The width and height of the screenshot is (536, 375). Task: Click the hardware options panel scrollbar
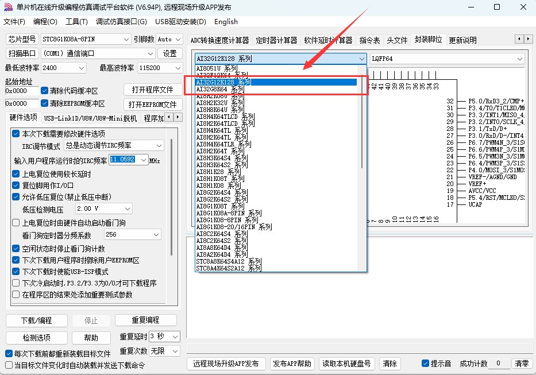172,197
